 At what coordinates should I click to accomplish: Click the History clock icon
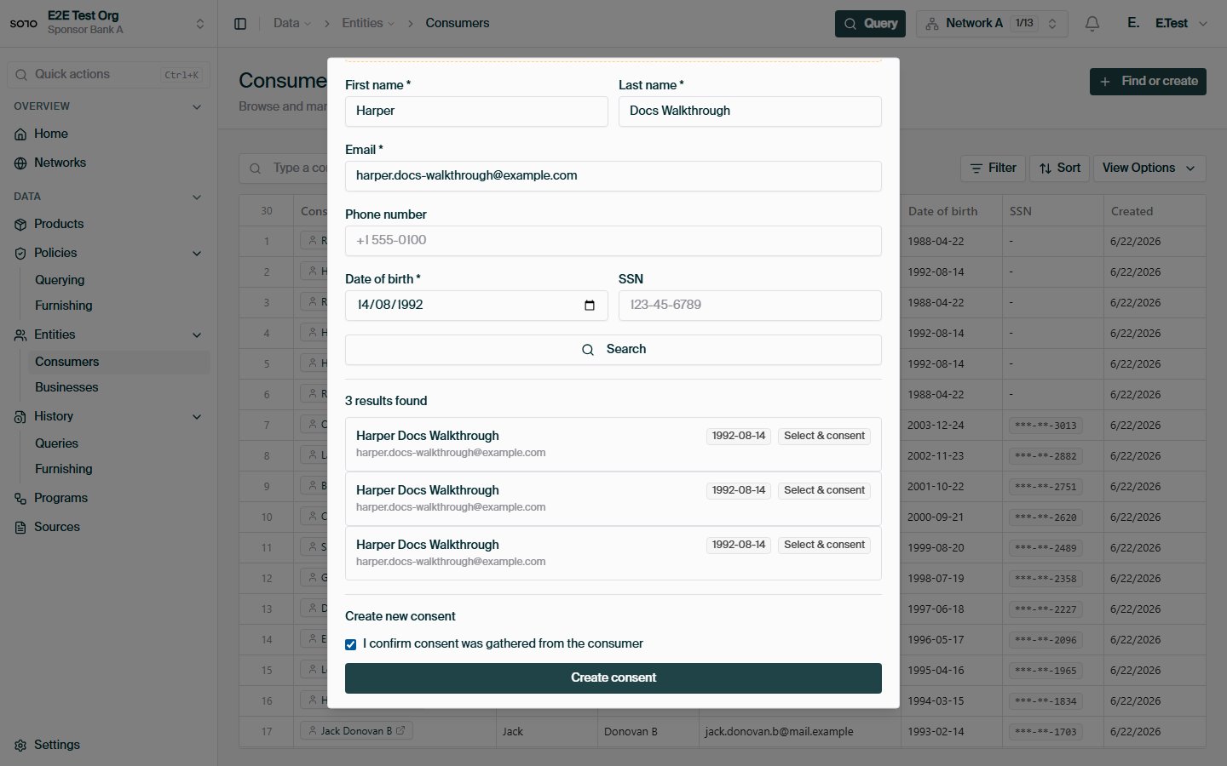pyautogui.click(x=20, y=417)
